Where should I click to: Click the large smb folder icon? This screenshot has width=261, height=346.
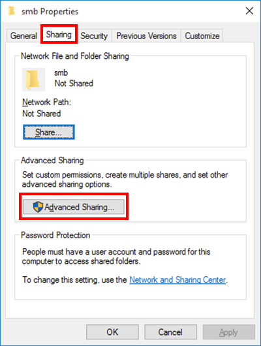tap(33, 80)
